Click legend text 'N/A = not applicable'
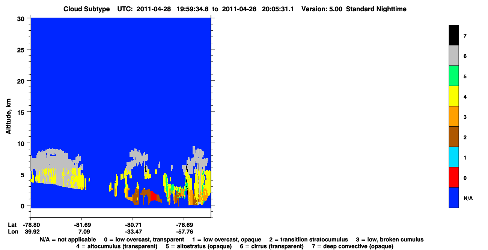Image resolution: width=488 pixels, height=250 pixels. click(68, 240)
